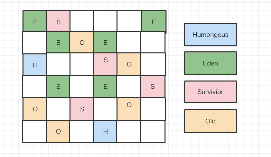Image resolution: width=271 pixels, height=157 pixels.
Task: Click the orange O cell starting the fifth row
Action: [34, 109]
